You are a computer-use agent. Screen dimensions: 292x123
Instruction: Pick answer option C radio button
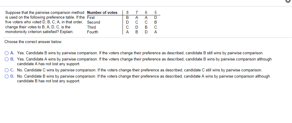(6, 70)
